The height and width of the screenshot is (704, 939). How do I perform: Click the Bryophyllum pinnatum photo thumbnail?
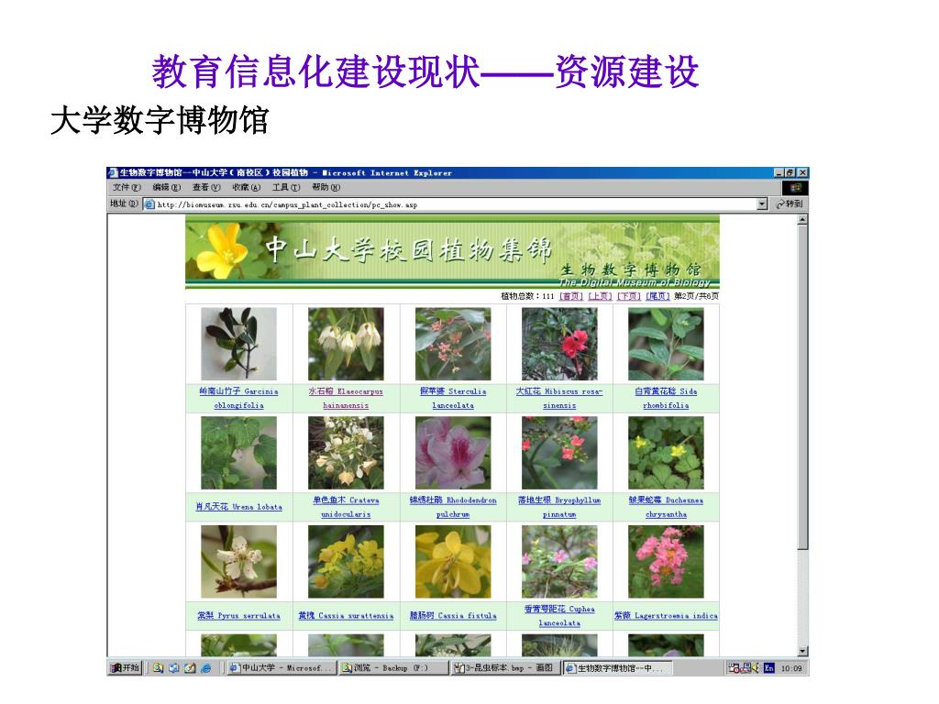coord(559,453)
